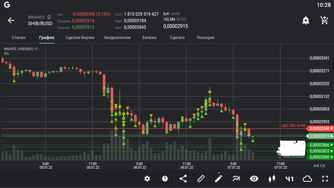Tap the 10:28 clock
Screen dimensions: 334x188
click(324, 5)
